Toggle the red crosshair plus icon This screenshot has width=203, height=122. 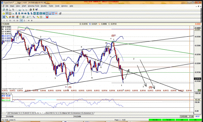pos(56,13)
